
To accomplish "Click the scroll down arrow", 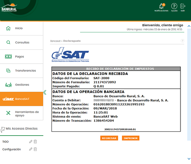I will [189, 159].
